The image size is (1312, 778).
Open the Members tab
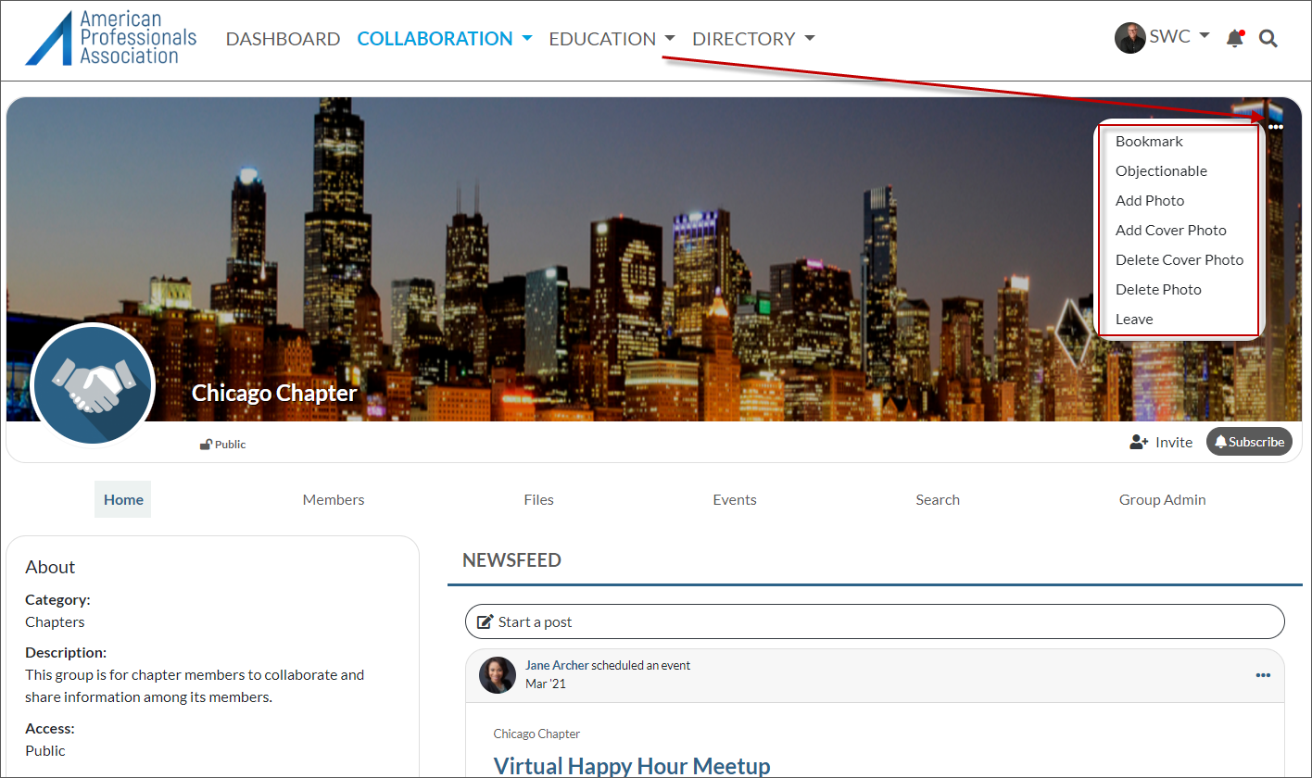click(334, 499)
